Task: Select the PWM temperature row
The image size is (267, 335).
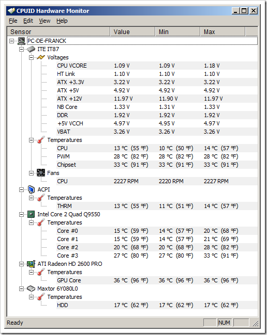Action: point(157,156)
